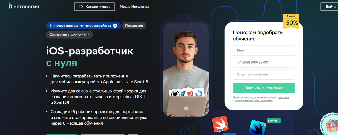Open Медиа Нетологии in the top menu
The width and height of the screenshot is (338, 135).
point(134,6)
